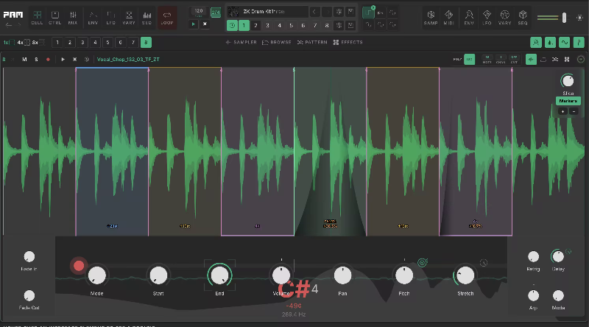Play the Vocal_Chop sample cell
This screenshot has width=589, height=327.
point(63,60)
